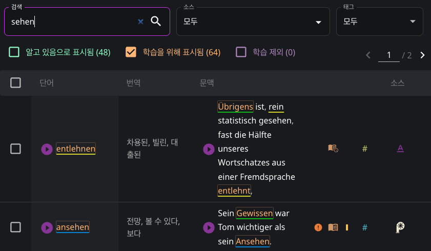Open the word entlehnen in the word column
Image resolution: width=431 pixels, height=251 pixels.
75,149
